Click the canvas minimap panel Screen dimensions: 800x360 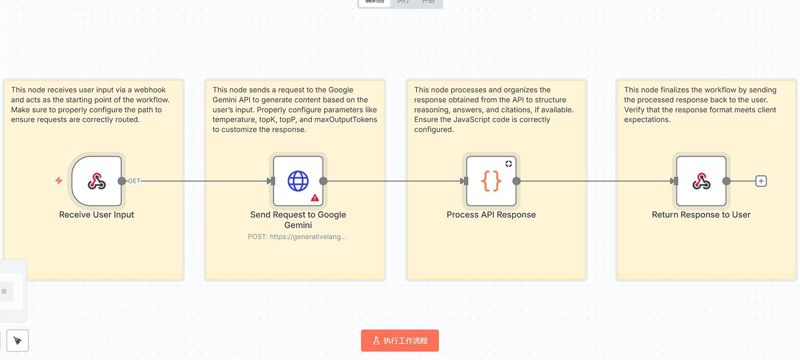pos(11,291)
